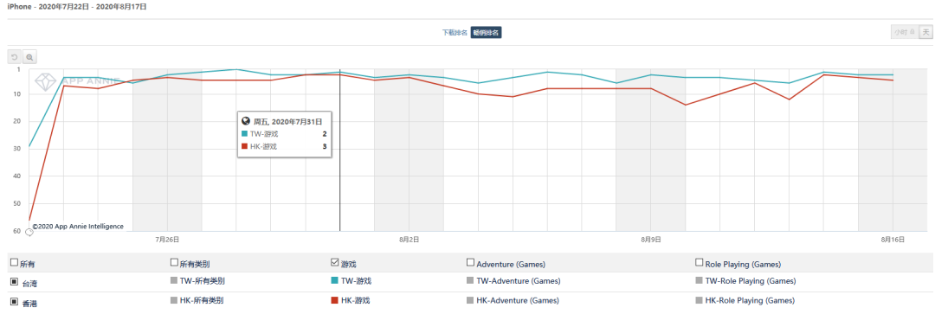Viewport: 935px width, 314px height.
Task: Click the reset zoom undo icon
Action: pyautogui.click(x=15, y=57)
